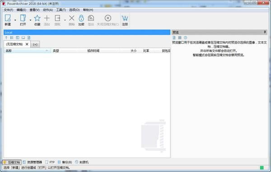Click the grid view icon in preview panel
Image resolution: width=271 pixels, height=172 pixels.
[x=180, y=37]
